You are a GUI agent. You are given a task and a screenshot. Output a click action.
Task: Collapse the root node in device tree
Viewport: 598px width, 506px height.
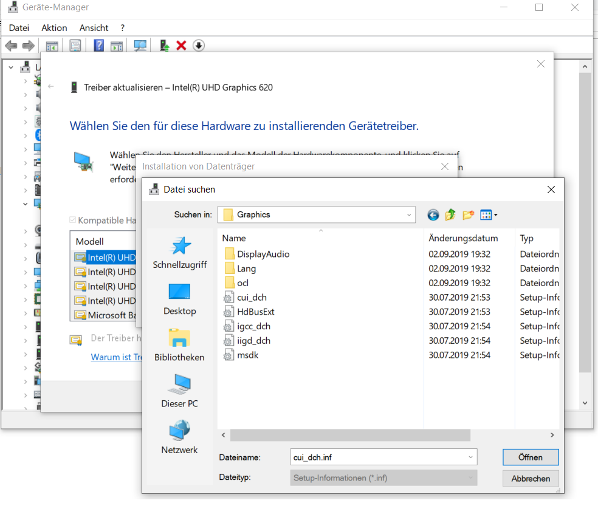click(x=11, y=68)
